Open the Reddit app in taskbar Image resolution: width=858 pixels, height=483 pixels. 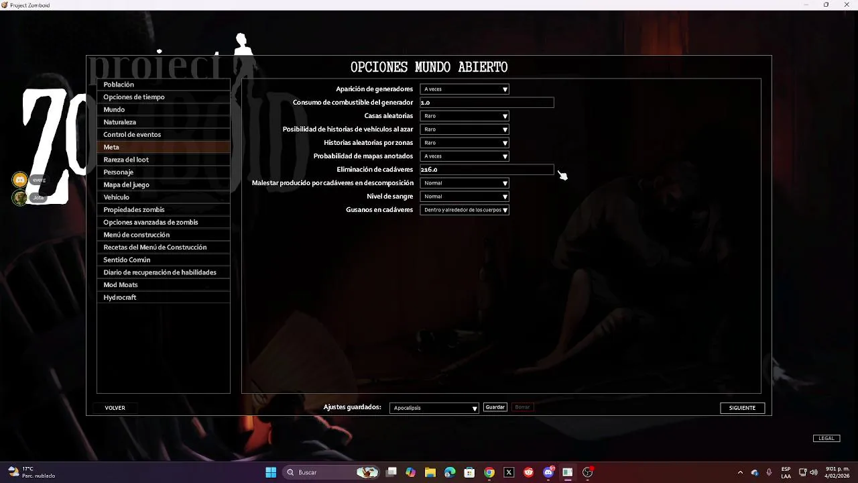pos(529,472)
